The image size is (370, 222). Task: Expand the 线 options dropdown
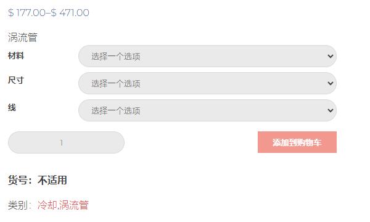click(x=207, y=110)
